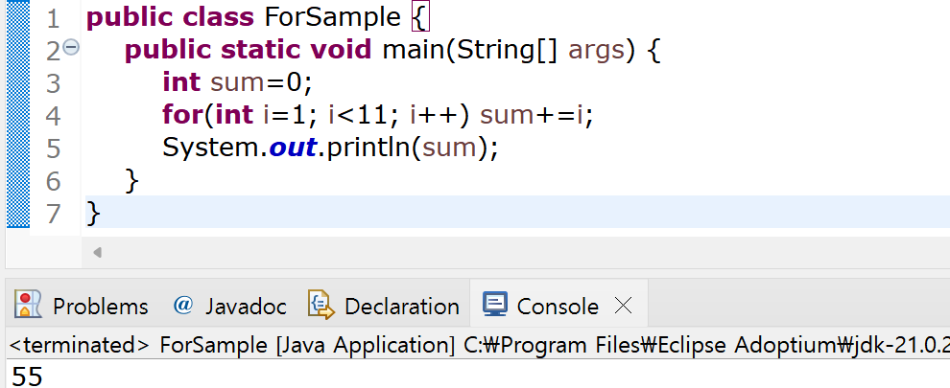Click the class name ForSample in code

(333, 18)
